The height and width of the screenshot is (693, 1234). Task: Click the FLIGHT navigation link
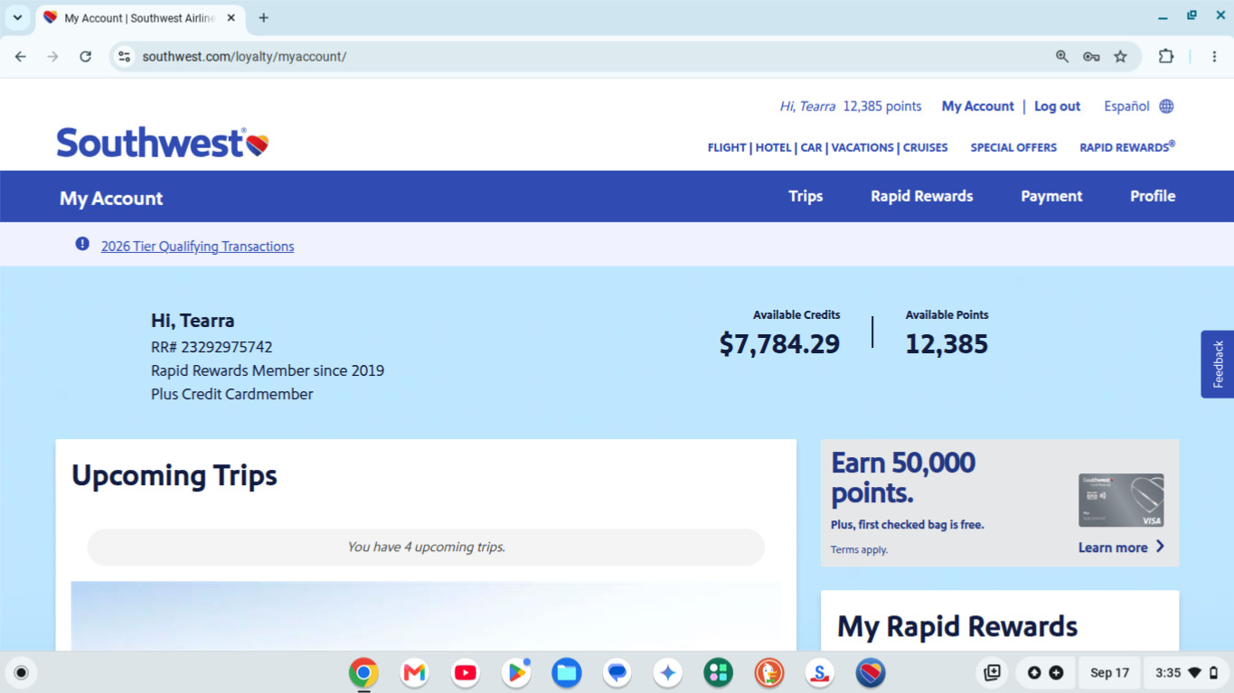727,147
